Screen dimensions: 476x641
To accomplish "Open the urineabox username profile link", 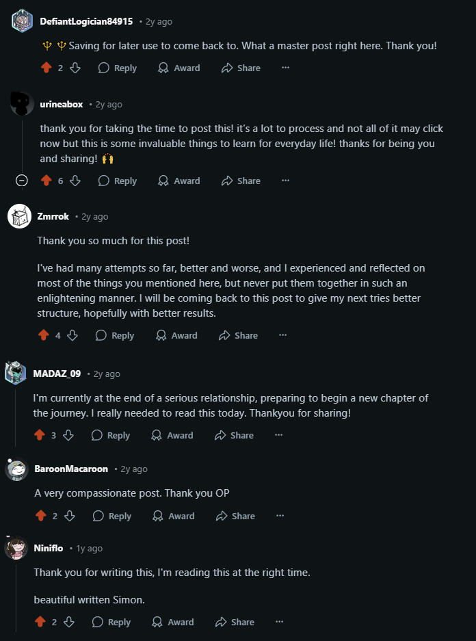I will [x=62, y=104].
